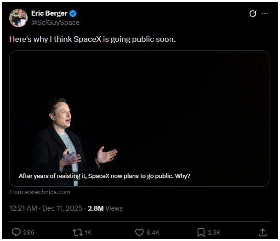Click the 286 replies count
The image size is (280, 241).
29,232
